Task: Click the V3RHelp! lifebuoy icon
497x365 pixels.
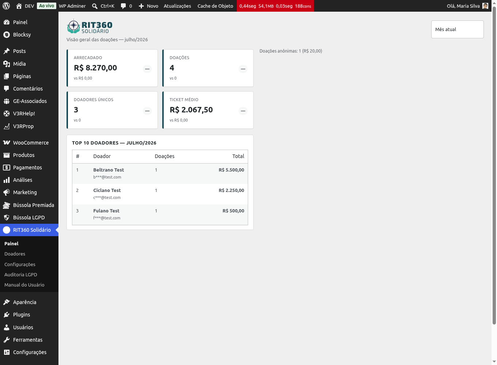Action: pyautogui.click(x=7, y=114)
